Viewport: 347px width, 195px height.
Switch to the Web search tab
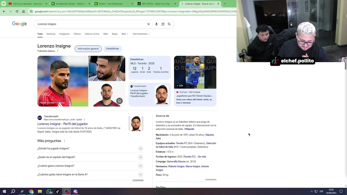105,34
